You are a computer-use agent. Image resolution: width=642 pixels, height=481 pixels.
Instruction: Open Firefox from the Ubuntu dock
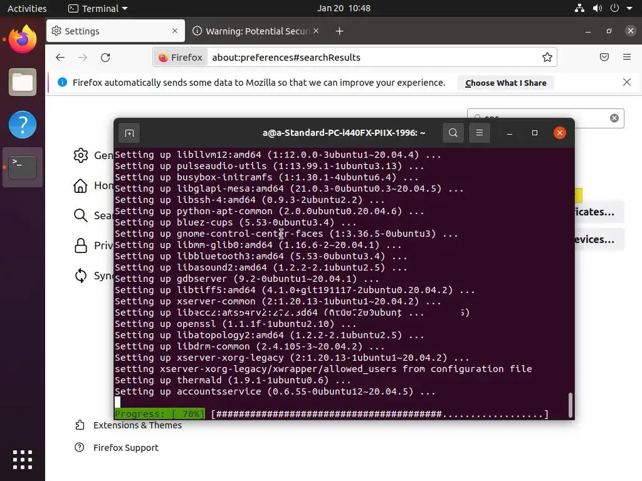point(23,39)
